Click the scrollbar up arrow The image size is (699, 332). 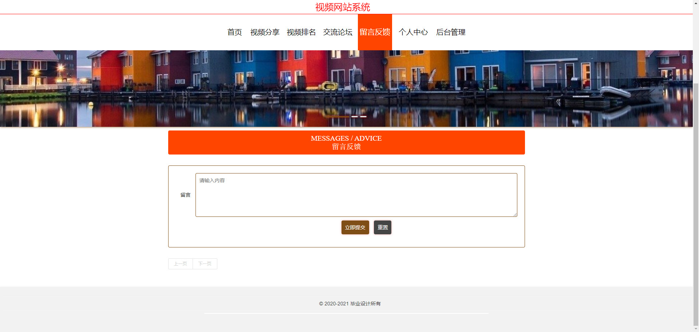696,3
